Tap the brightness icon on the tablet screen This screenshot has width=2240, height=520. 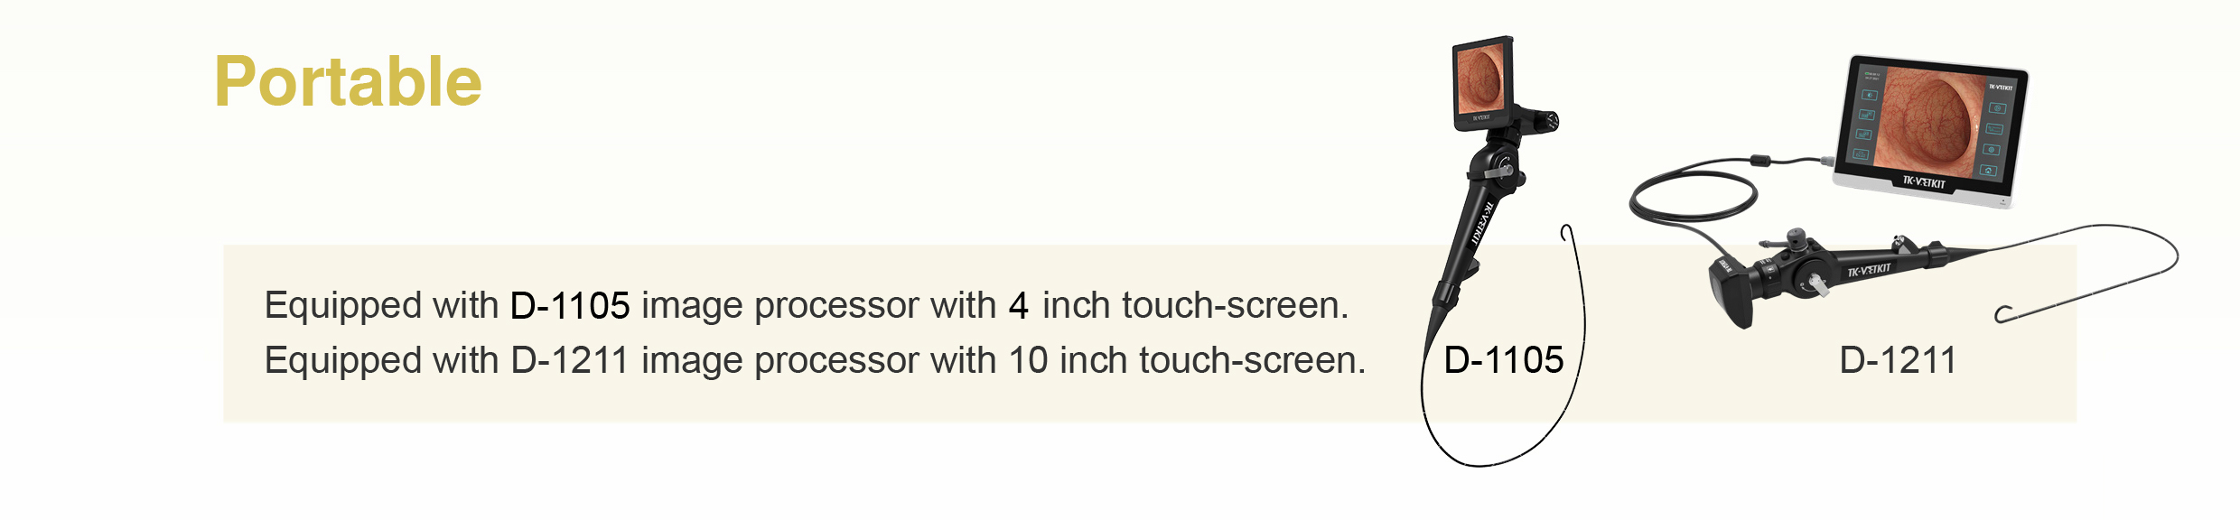pos(1870,95)
